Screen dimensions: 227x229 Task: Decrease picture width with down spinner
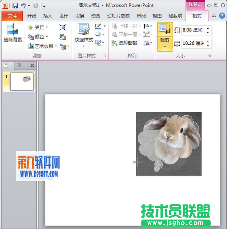pyautogui.click(x=208, y=45)
